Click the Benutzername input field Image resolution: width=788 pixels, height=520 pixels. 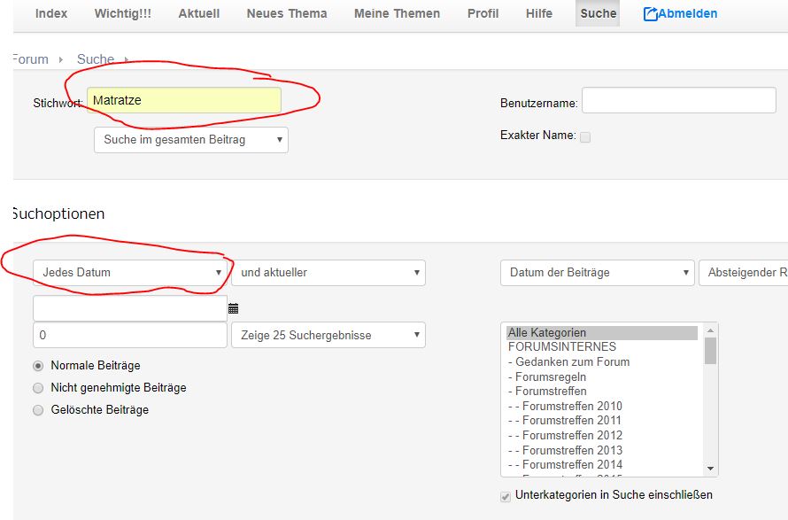[678, 101]
